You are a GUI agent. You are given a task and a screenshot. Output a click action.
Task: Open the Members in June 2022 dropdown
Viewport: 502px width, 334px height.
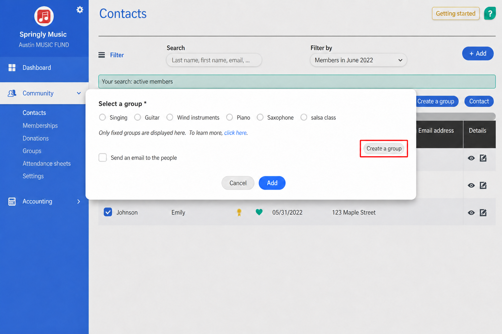click(359, 60)
